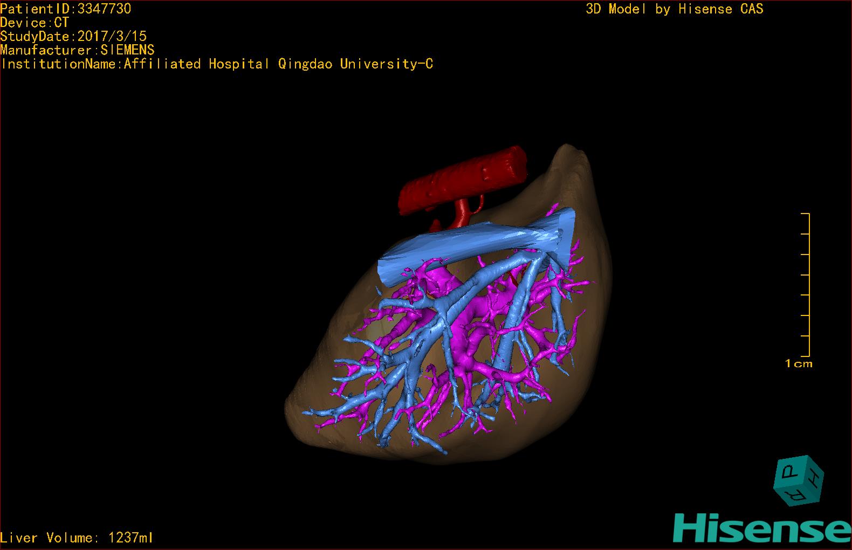Image resolution: width=852 pixels, height=550 pixels.
Task: Click the Device:CT label
Action: pyautogui.click(x=35, y=23)
